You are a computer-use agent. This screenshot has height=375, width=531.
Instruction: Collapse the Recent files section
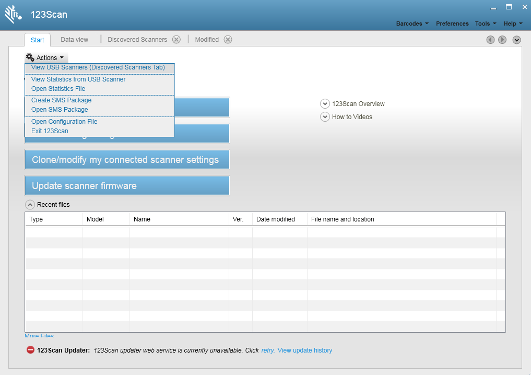30,205
